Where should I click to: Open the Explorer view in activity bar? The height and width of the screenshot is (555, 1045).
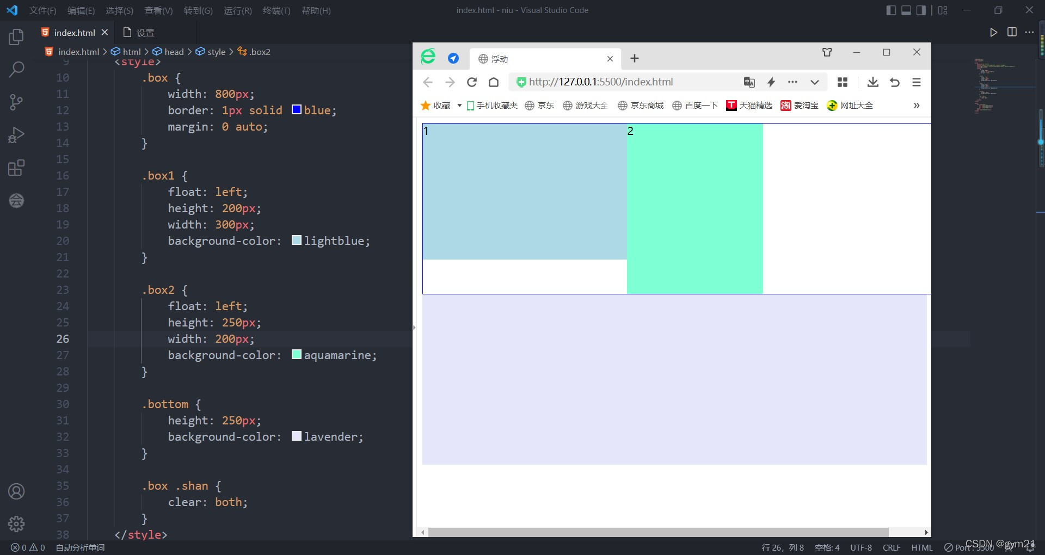click(x=16, y=37)
